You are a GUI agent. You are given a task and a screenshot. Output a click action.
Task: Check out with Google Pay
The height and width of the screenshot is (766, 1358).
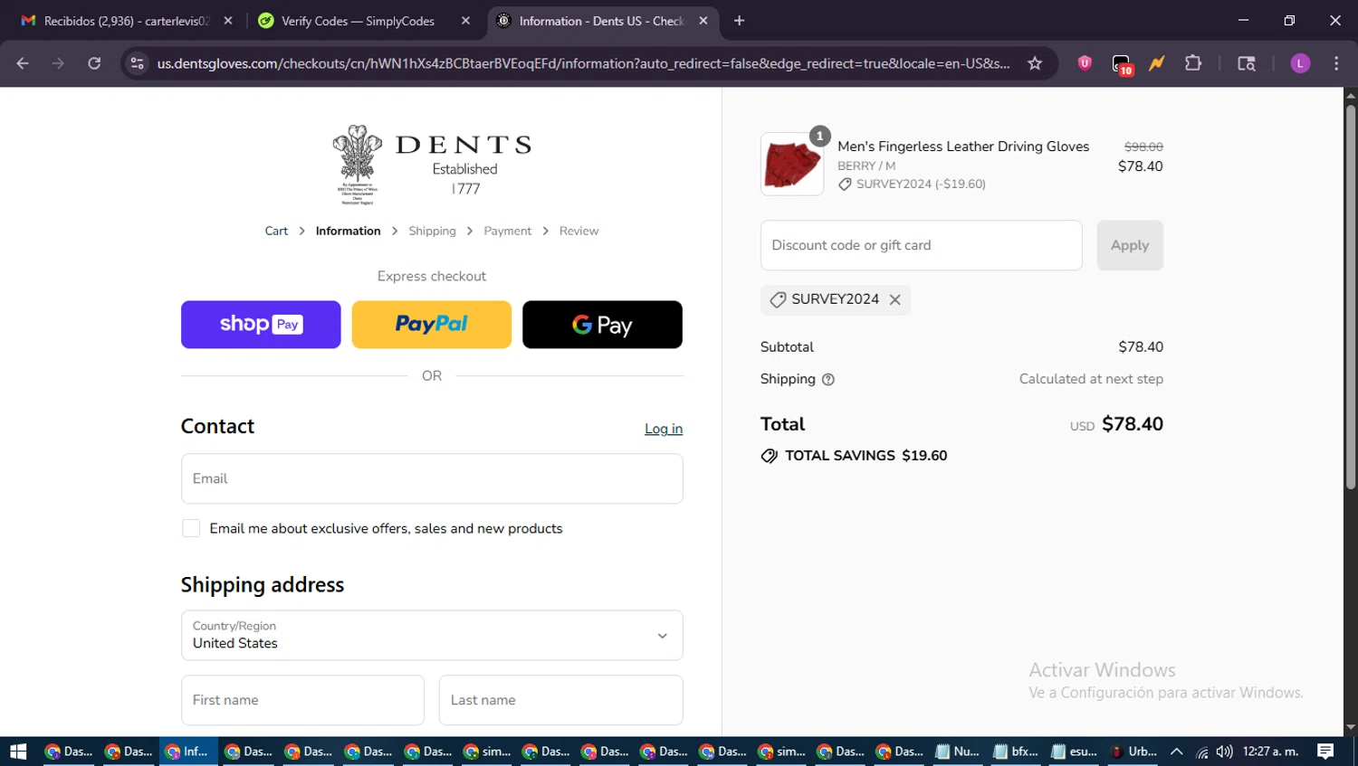point(602,325)
